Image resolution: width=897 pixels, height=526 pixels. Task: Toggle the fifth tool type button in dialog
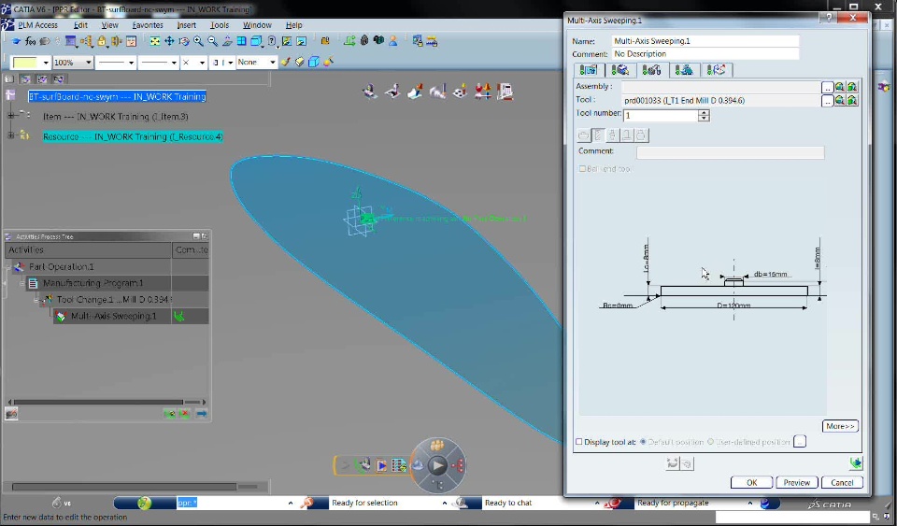pyautogui.click(x=641, y=135)
